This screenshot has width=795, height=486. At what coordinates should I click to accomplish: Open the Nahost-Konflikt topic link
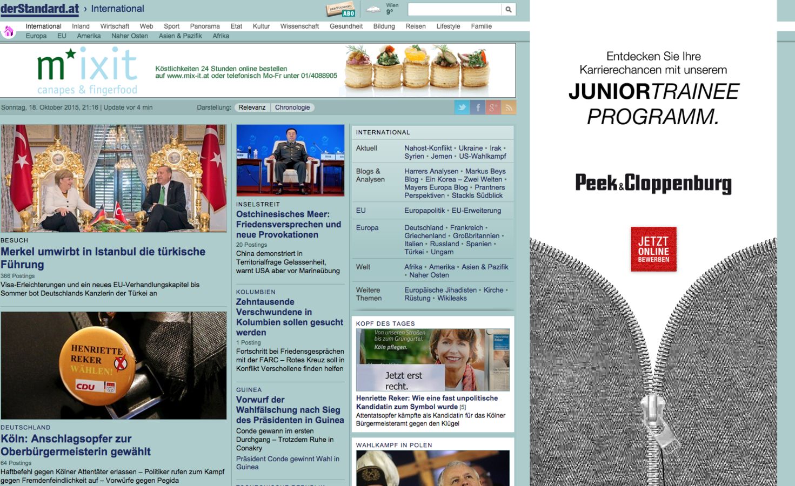[428, 148]
